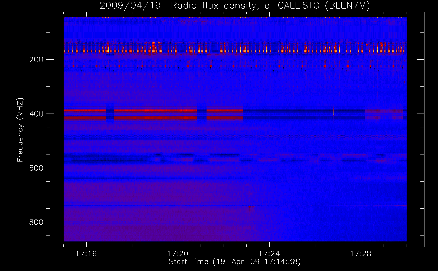The image size is (438, 271).
Task: Click the plot title '2009/04/19 Radio flux density'
Action: pos(235,5)
